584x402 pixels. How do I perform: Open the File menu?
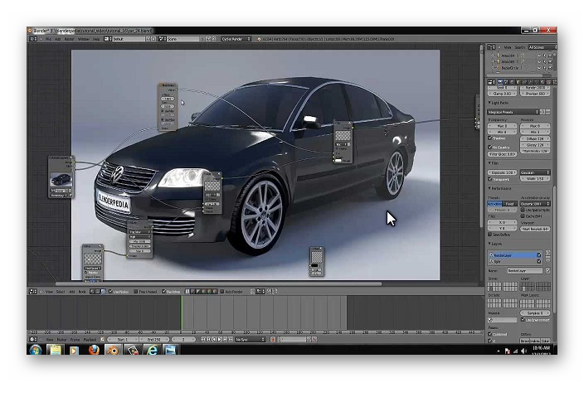click(48, 39)
